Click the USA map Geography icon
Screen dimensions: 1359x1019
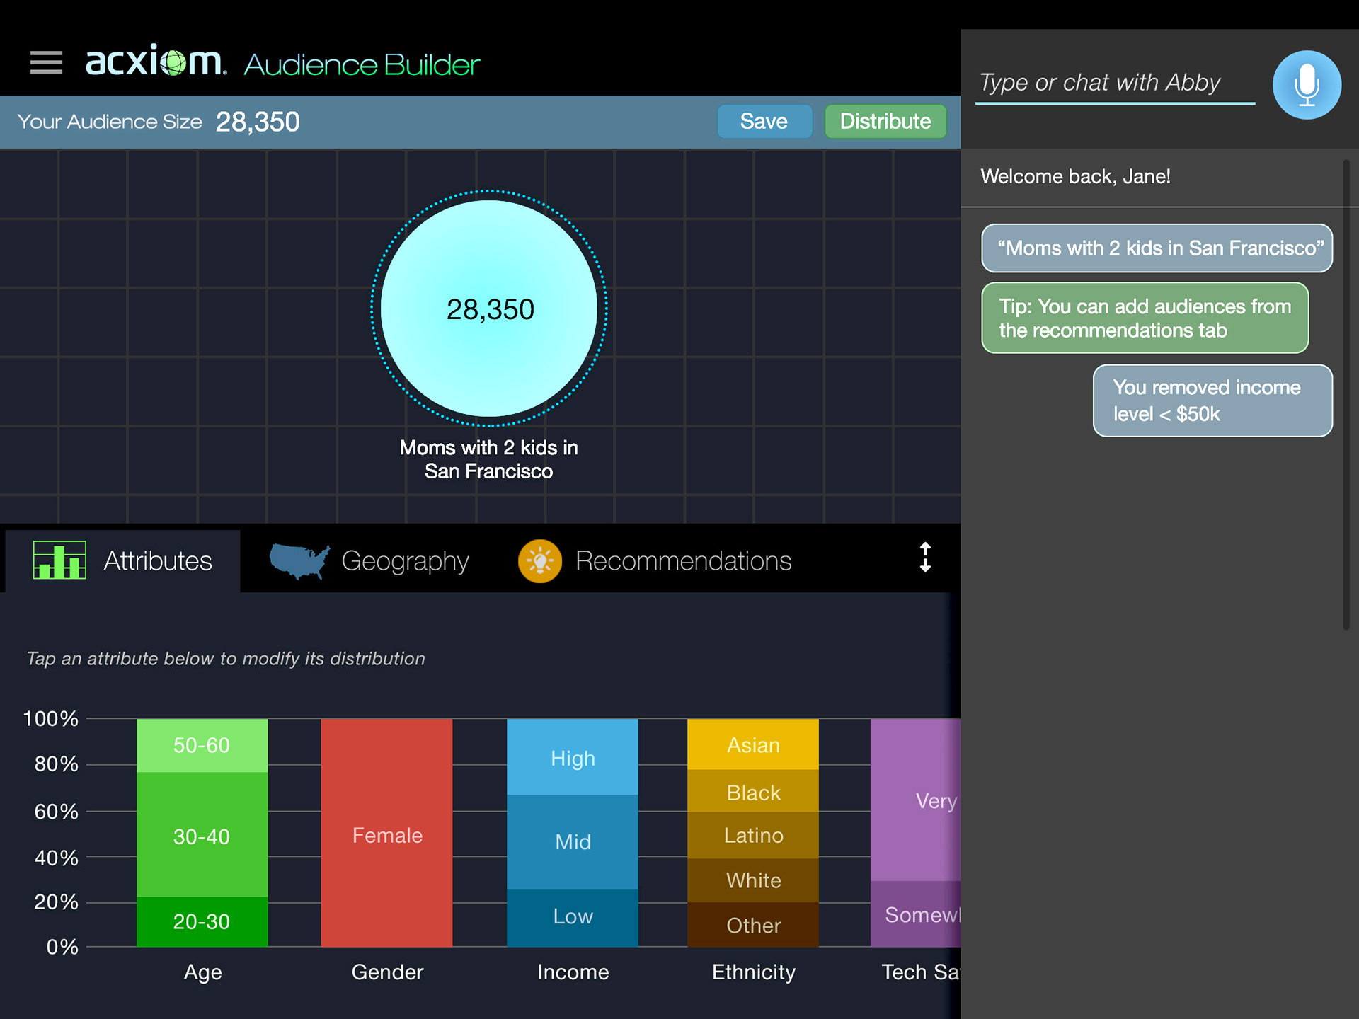click(299, 561)
